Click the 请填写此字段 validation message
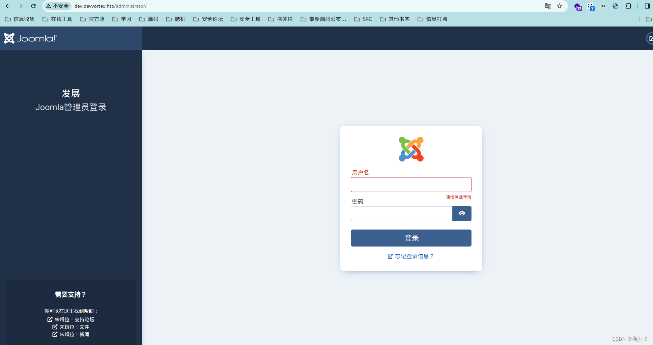 [x=459, y=197]
